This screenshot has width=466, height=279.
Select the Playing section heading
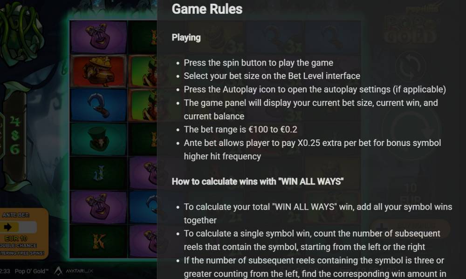pyautogui.click(x=186, y=38)
